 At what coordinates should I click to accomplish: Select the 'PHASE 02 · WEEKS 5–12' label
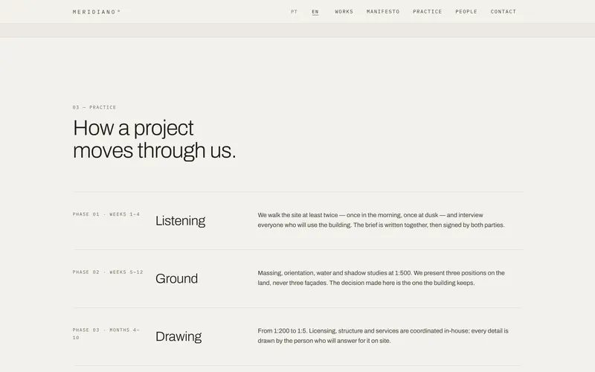[x=108, y=272]
